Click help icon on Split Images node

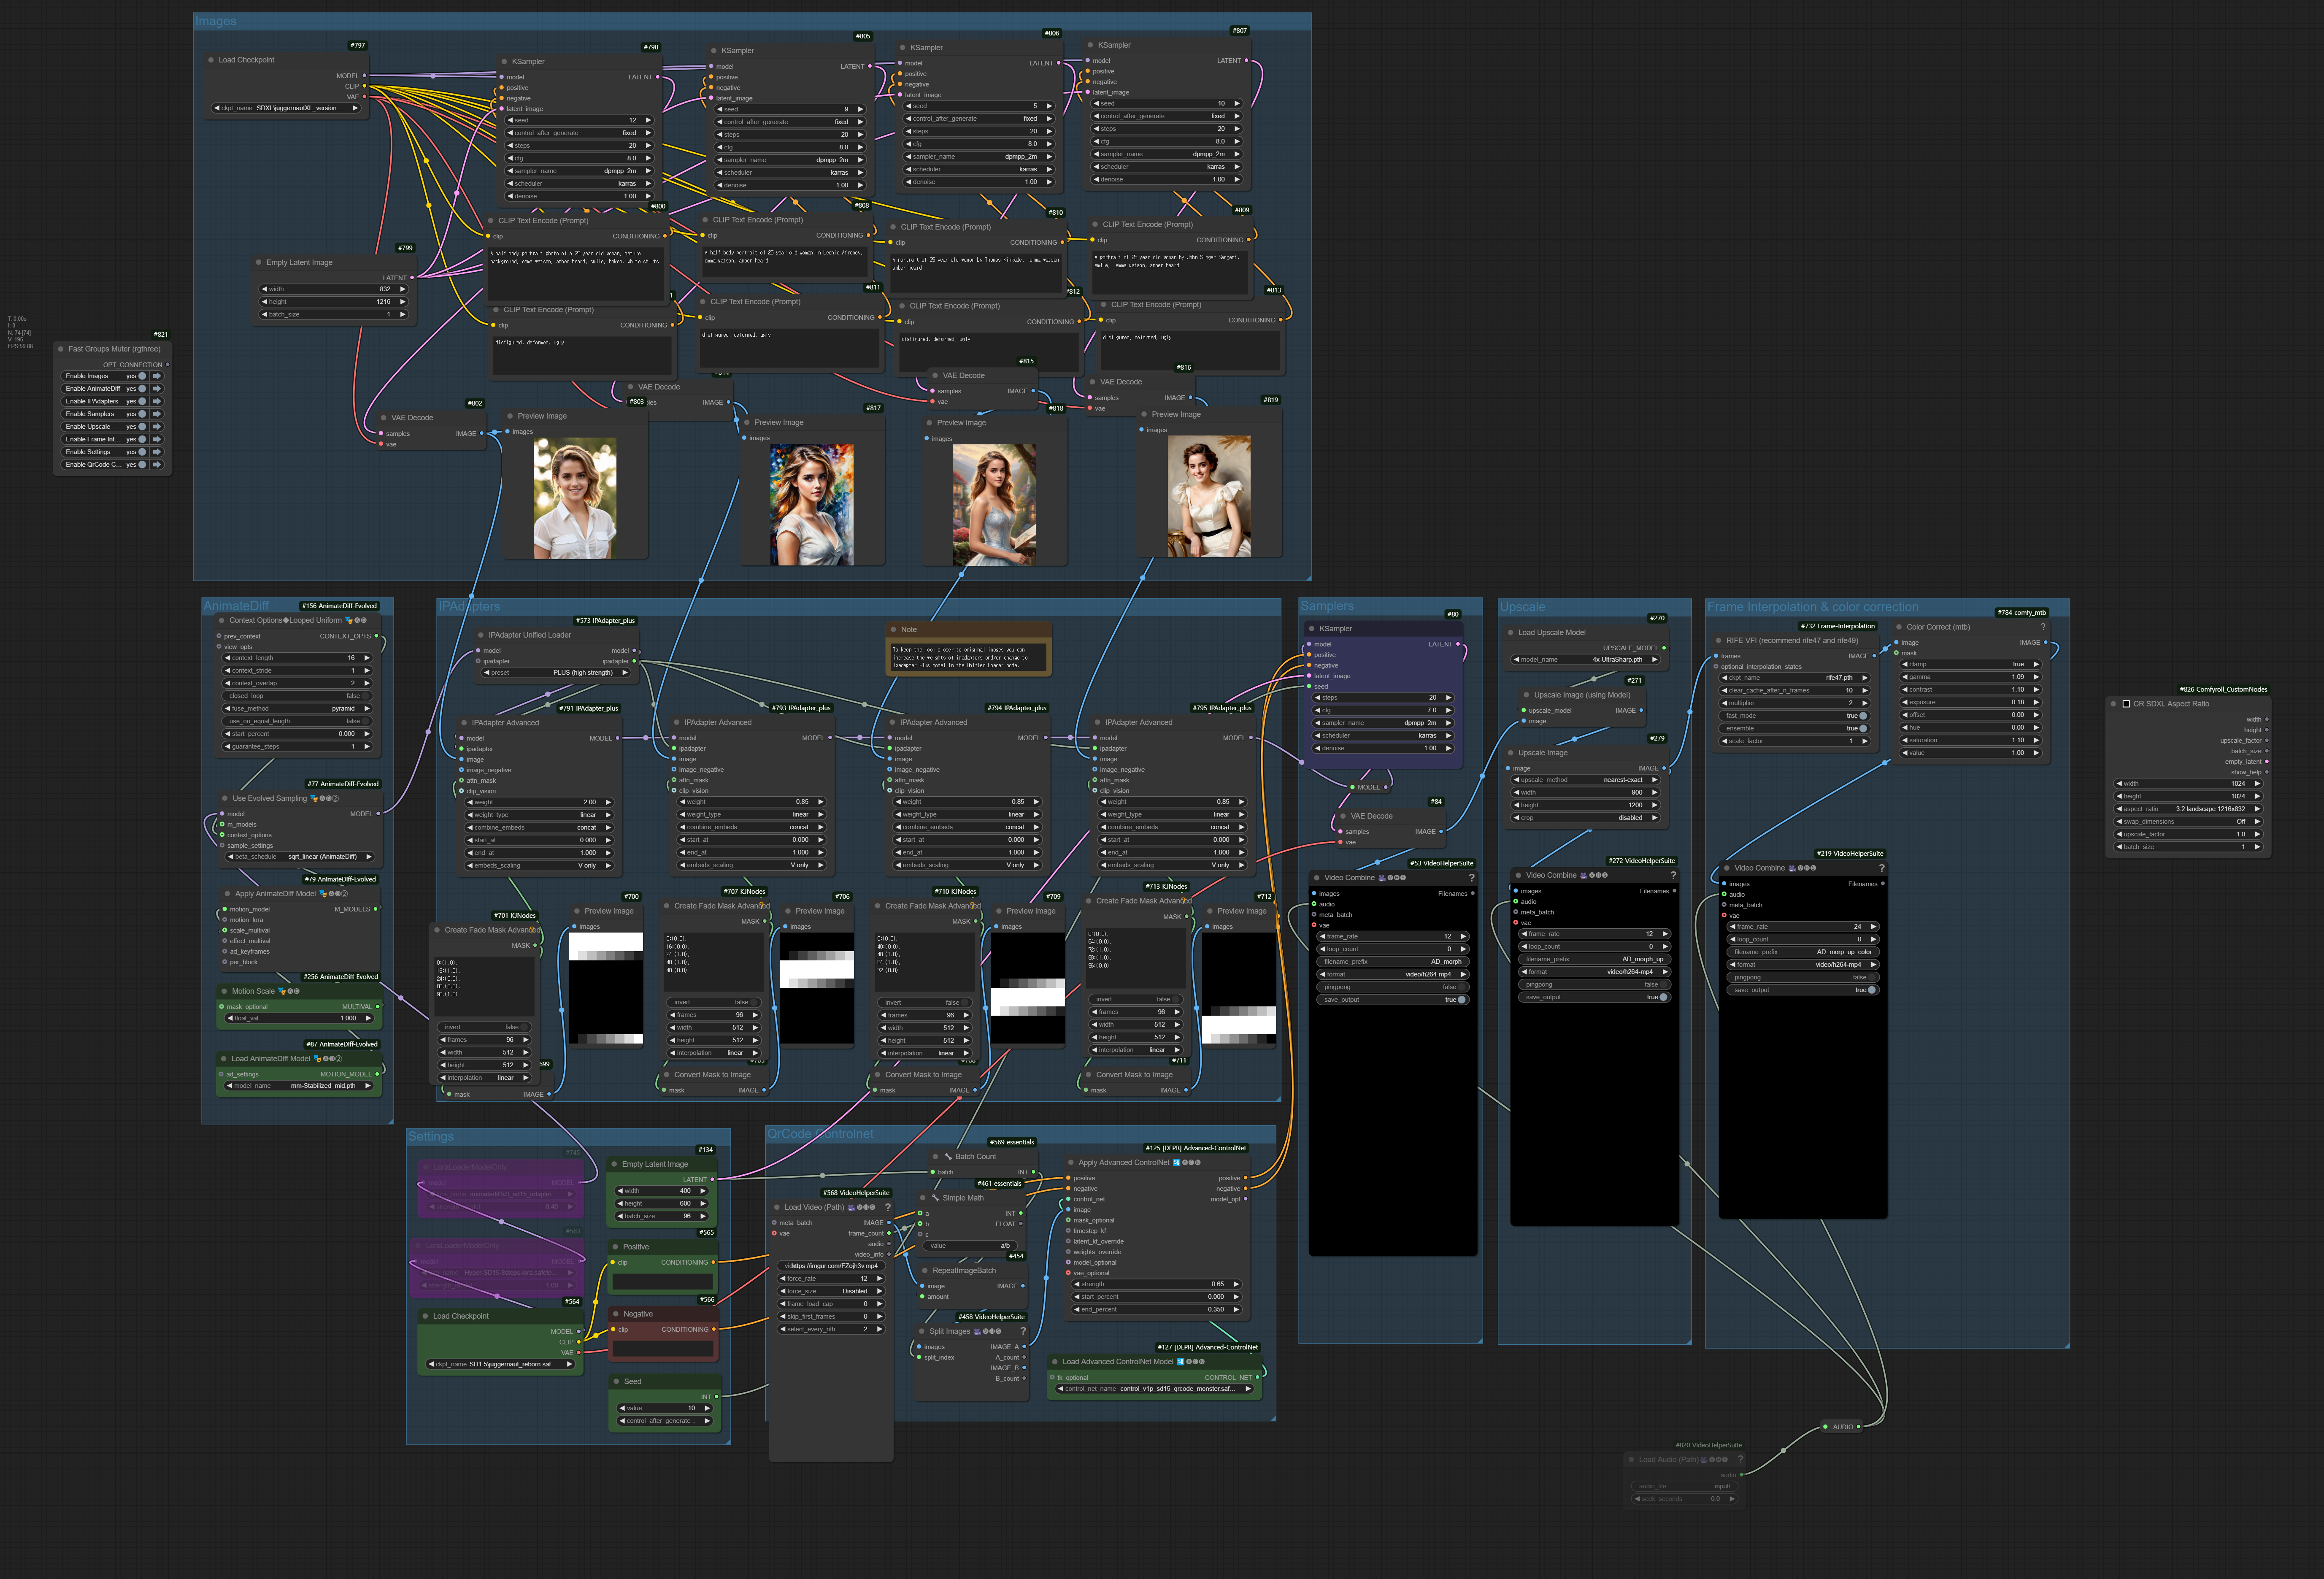pos(1023,1331)
